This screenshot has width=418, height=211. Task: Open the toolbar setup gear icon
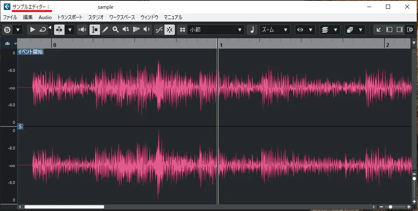(x=410, y=29)
